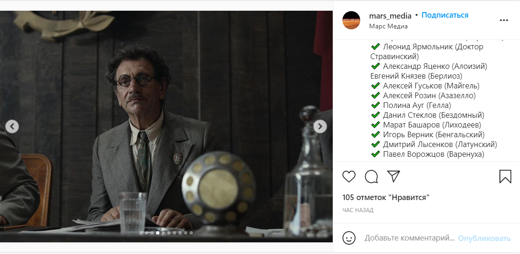This screenshot has height=254, width=520.
Task: Like the post with heart icon
Action: (x=349, y=177)
